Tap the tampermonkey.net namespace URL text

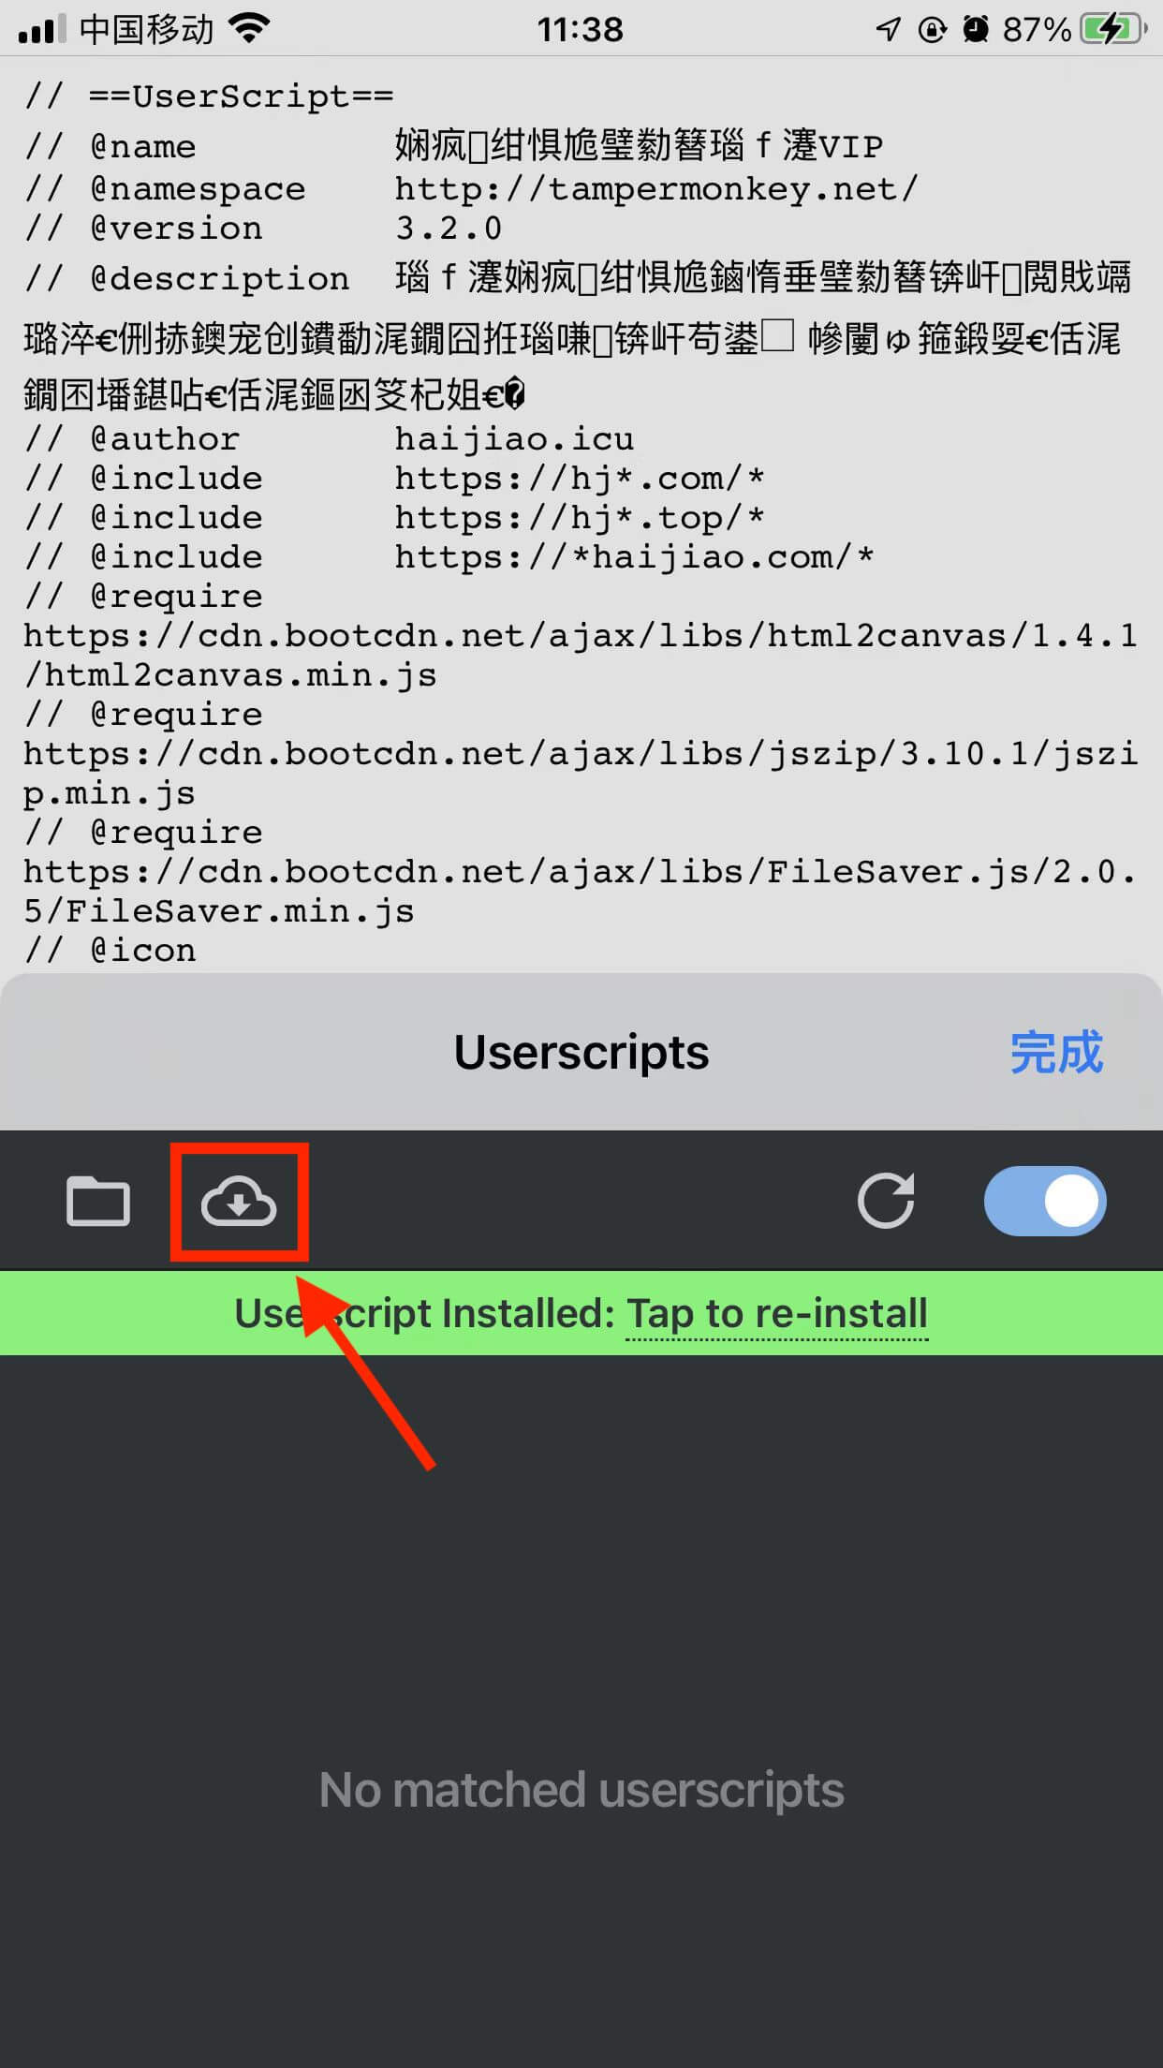(656, 189)
